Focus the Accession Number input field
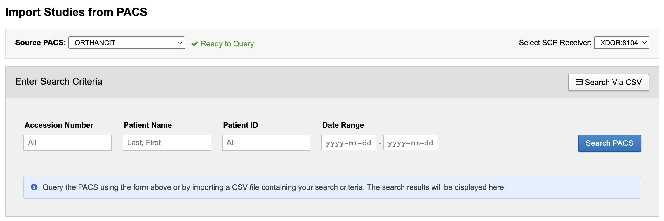 point(67,143)
